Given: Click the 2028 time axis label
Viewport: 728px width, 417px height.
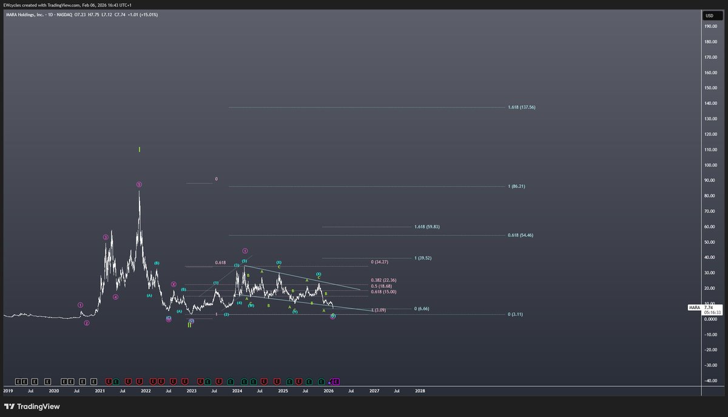Looking at the screenshot, I should 420,391.
